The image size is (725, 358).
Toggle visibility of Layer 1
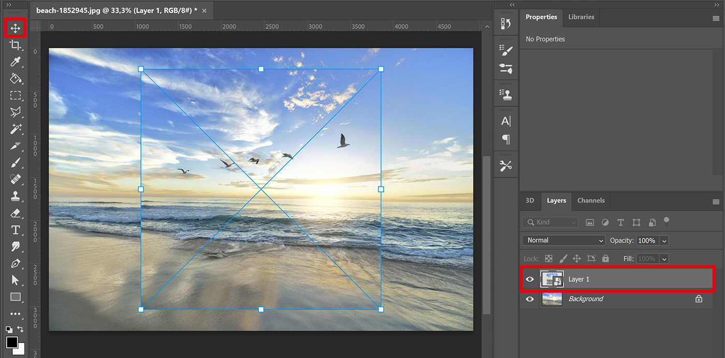[x=529, y=279]
